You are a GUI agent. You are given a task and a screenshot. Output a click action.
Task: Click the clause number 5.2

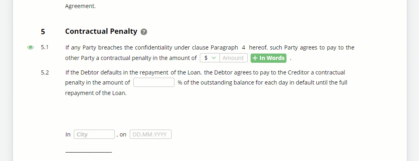[x=45, y=72]
